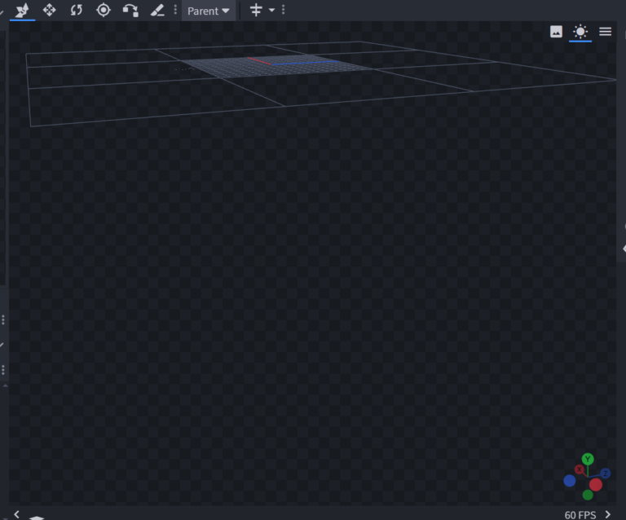Viewport: 626px width, 520px height.
Task: Click the dark red X axis gizmo ball
Action: point(579,469)
